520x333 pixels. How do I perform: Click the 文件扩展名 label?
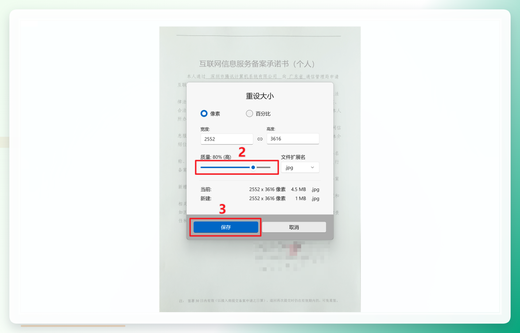point(293,157)
